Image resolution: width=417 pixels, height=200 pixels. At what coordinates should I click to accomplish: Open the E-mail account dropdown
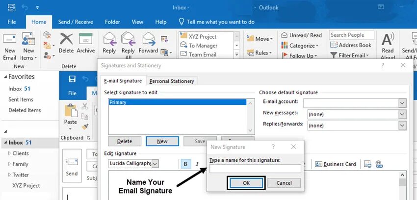pos(402,103)
